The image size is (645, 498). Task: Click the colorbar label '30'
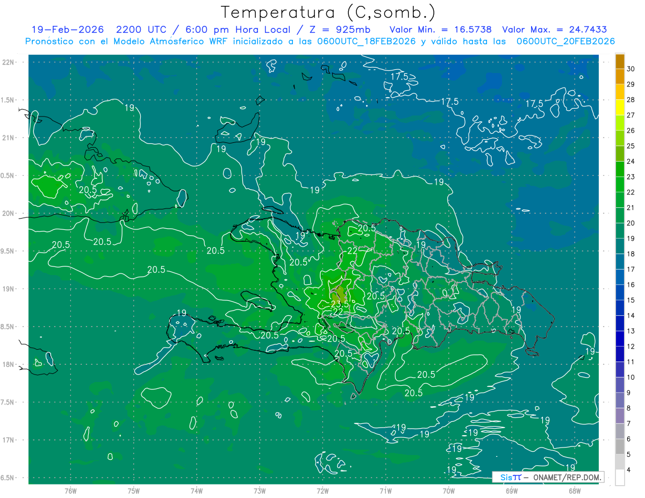pos(631,69)
